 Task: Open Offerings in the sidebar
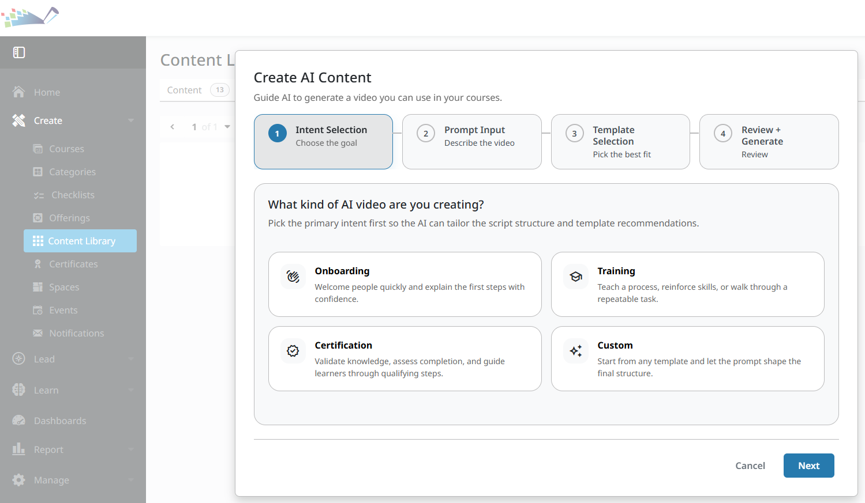coord(70,218)
